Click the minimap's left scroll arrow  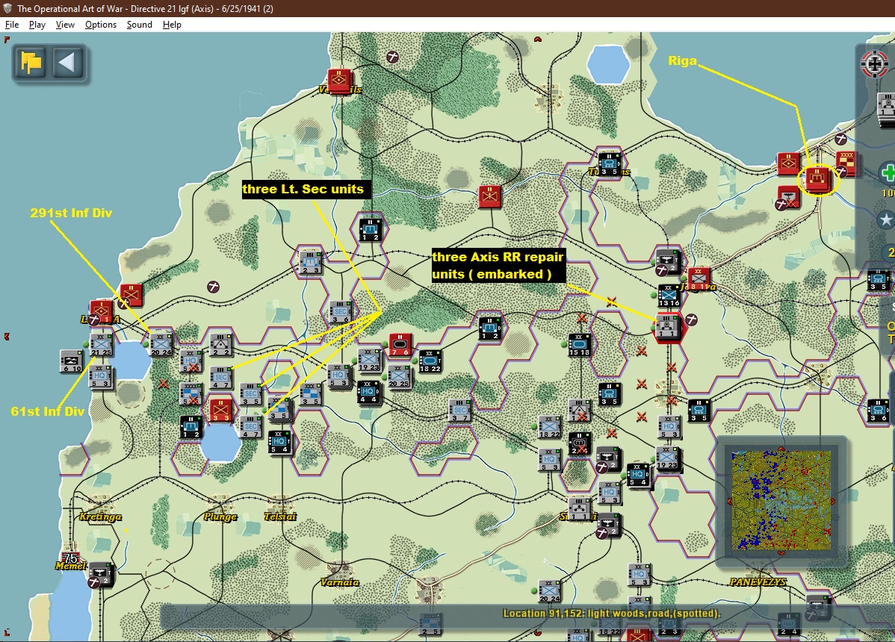click(729, 501)
